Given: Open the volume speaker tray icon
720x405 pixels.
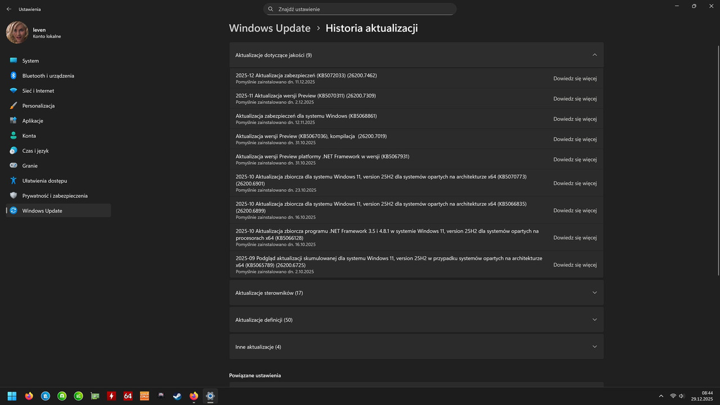Looking at the screenshot, I should (x=682, y=396).
